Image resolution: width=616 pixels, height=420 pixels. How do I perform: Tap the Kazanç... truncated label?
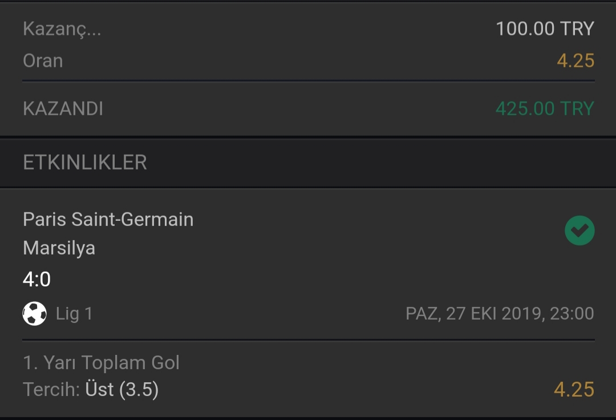tap(62, 29)
